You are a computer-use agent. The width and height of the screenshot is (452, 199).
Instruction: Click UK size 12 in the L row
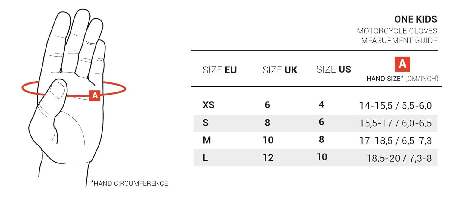pyautogui.click(x=268, y=157)
